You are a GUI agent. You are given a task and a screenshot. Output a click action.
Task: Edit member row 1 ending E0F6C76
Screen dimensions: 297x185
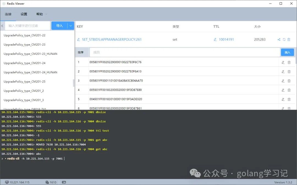coord(283,62)
